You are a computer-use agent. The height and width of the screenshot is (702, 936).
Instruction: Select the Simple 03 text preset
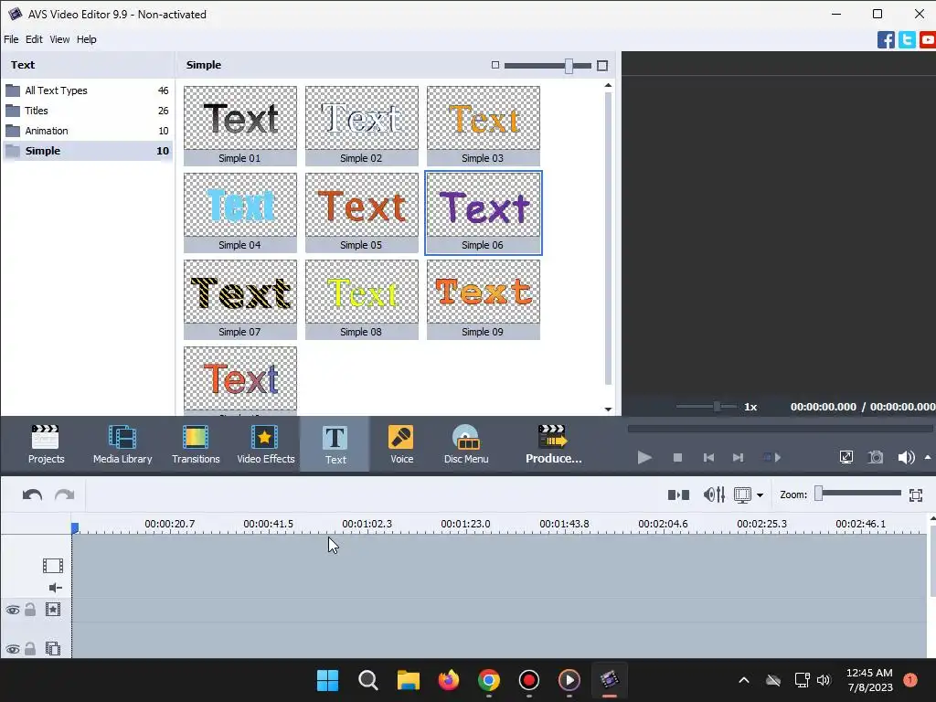tap(484, 125)
